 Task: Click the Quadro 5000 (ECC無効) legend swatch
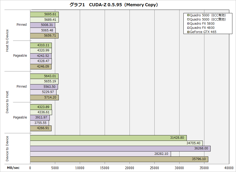pyautogui.click(x=188, y=19)
